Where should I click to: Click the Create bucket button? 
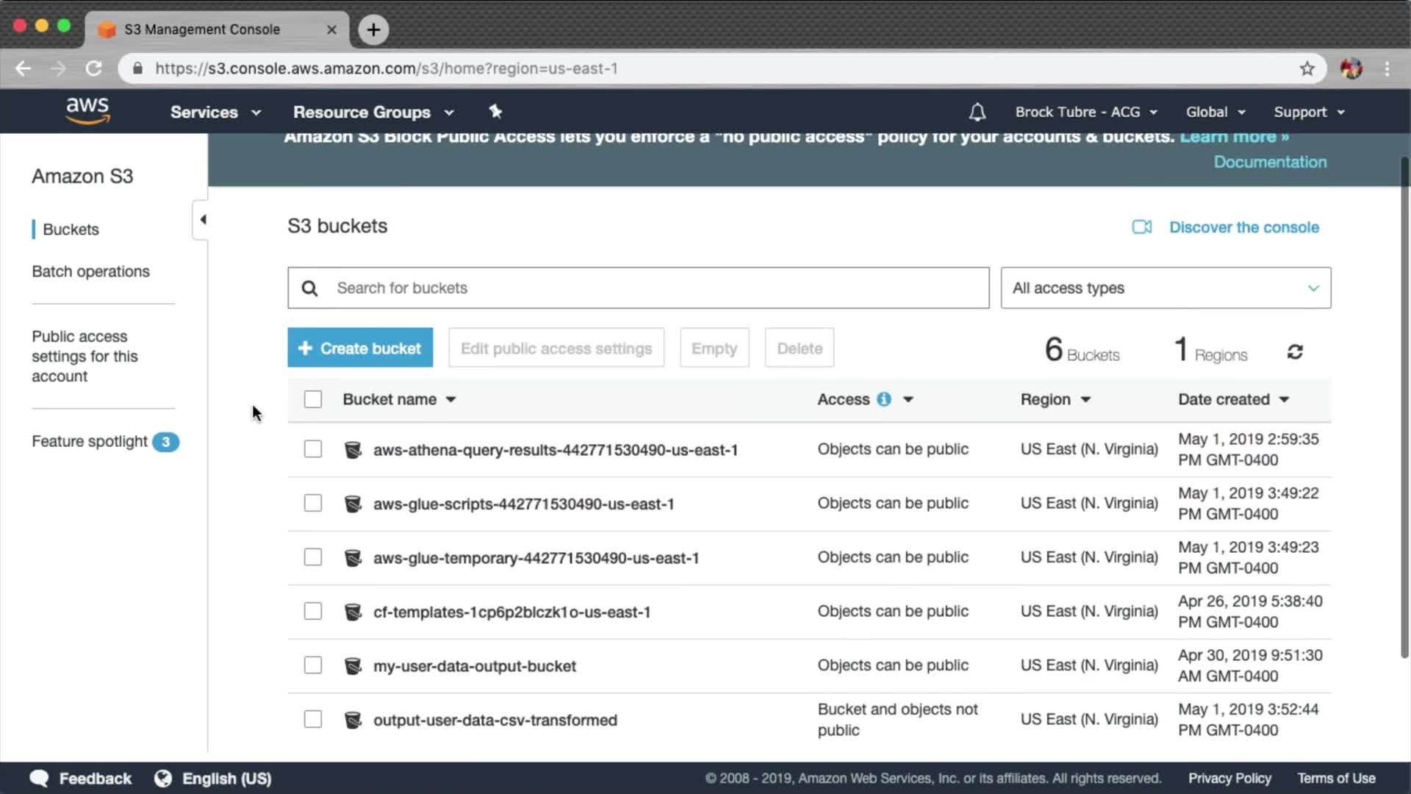point(360,348)
